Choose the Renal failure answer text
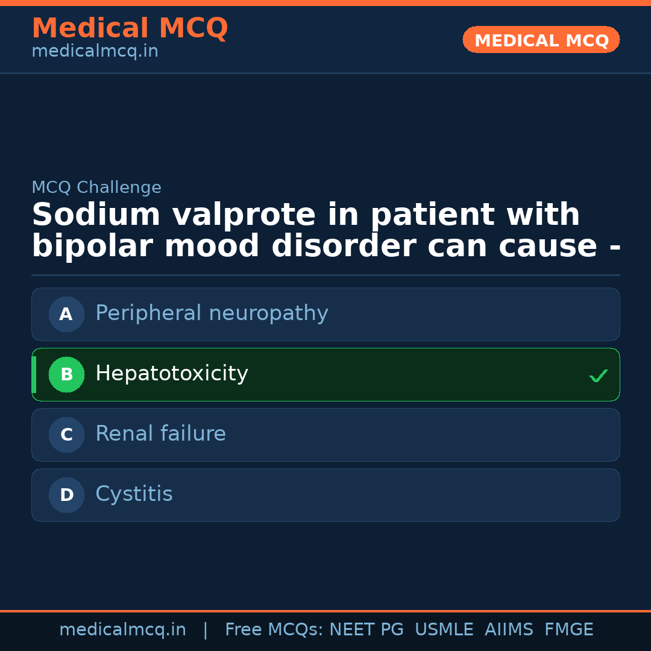The height and width of the screenshot is (651, 651). click(160, 434)
